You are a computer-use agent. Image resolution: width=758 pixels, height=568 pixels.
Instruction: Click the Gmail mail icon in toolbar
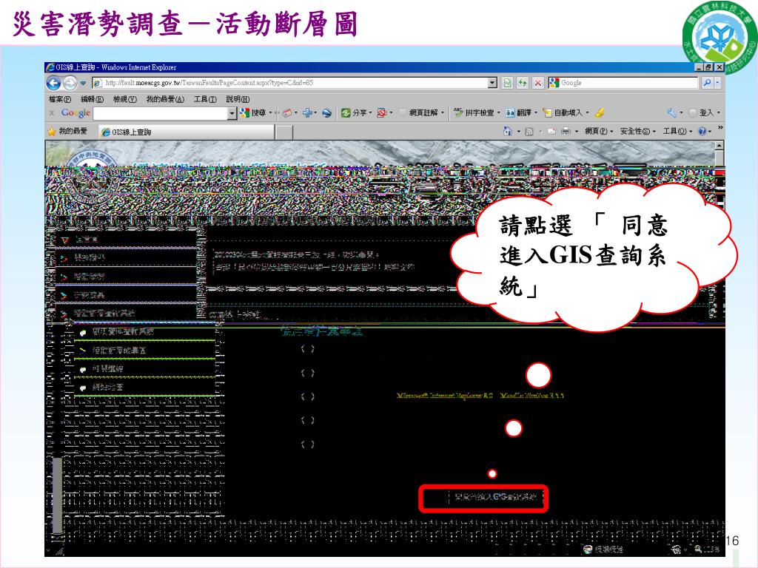pos(287,113)
